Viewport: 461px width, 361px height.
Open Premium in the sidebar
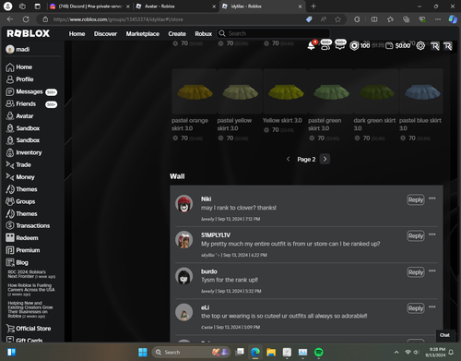[23, 250]
